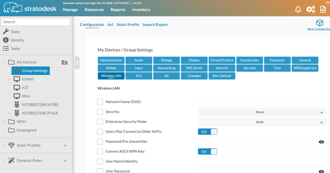Image resolution: width=330 pixels, height=173 pixels.
Task: Open the Manage menu
Action: 71,10
